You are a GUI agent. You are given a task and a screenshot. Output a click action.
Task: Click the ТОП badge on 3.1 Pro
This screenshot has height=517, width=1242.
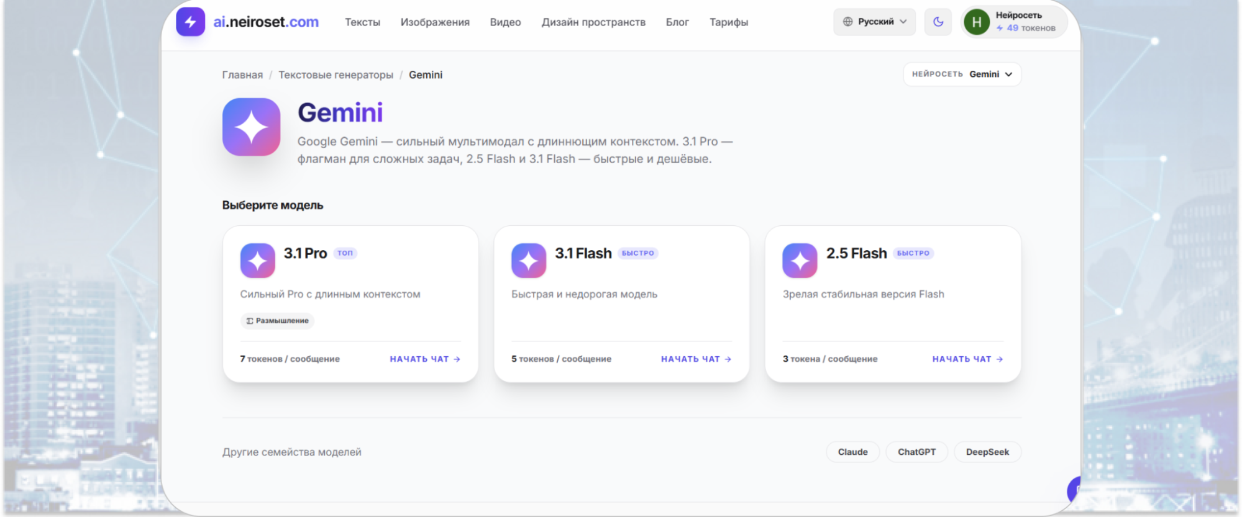[345, 253]
